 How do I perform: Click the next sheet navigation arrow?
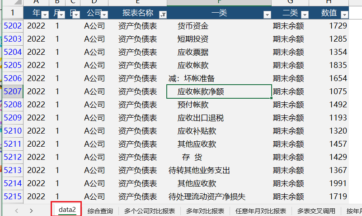(x=31, y=211)
